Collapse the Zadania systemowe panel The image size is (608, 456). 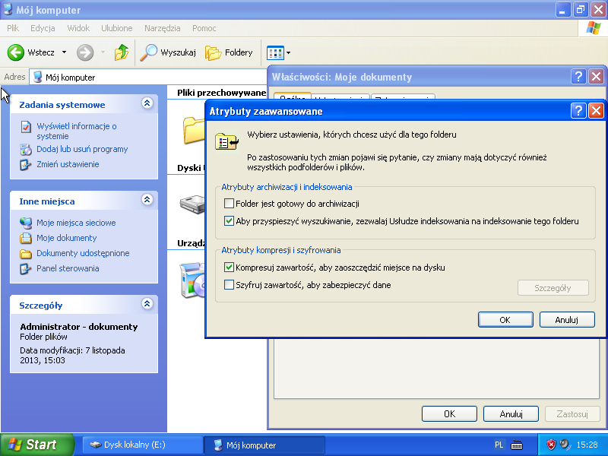pyautogui.click(x=147, y=104)
